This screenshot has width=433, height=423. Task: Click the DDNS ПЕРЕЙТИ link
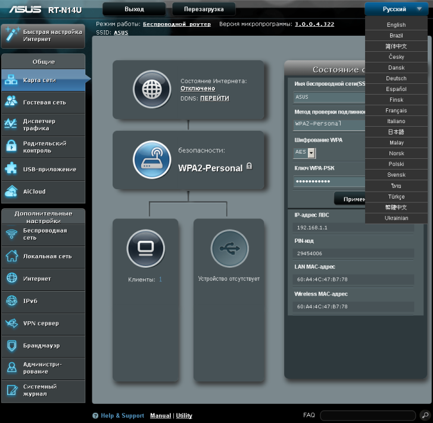tap(214, 99)
